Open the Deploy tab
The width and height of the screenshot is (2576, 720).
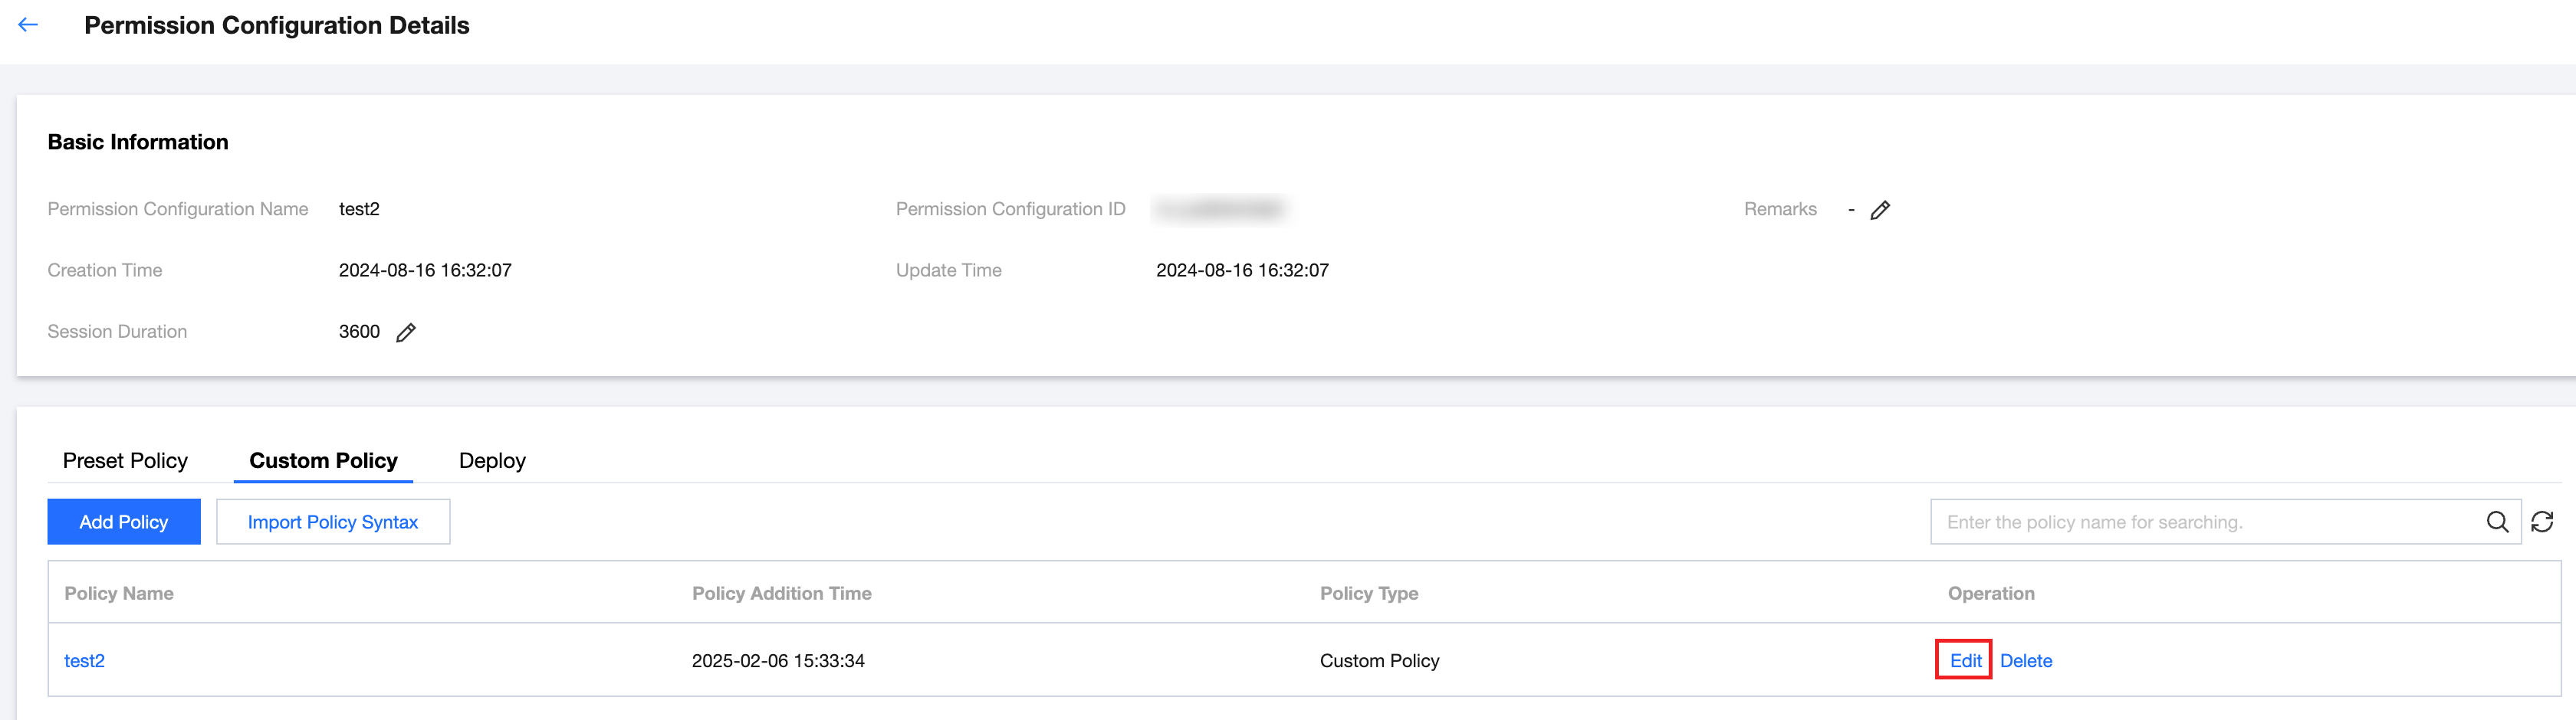(492, 460)
